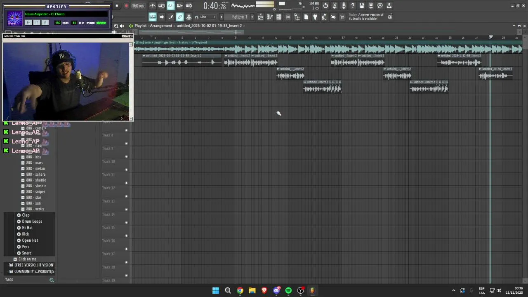Arm recording with the red record button
The height and width of the screenshot is (297, 528).
click(x=126, y=6)
